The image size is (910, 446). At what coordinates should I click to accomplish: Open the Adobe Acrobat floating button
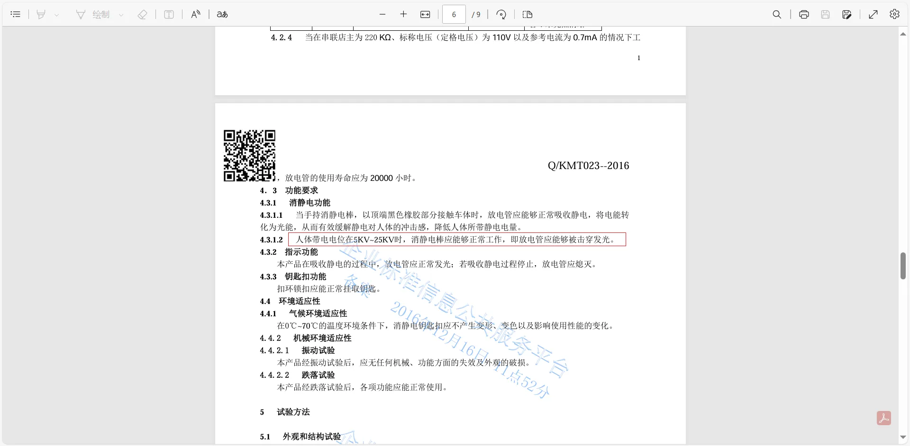point(883,418)
